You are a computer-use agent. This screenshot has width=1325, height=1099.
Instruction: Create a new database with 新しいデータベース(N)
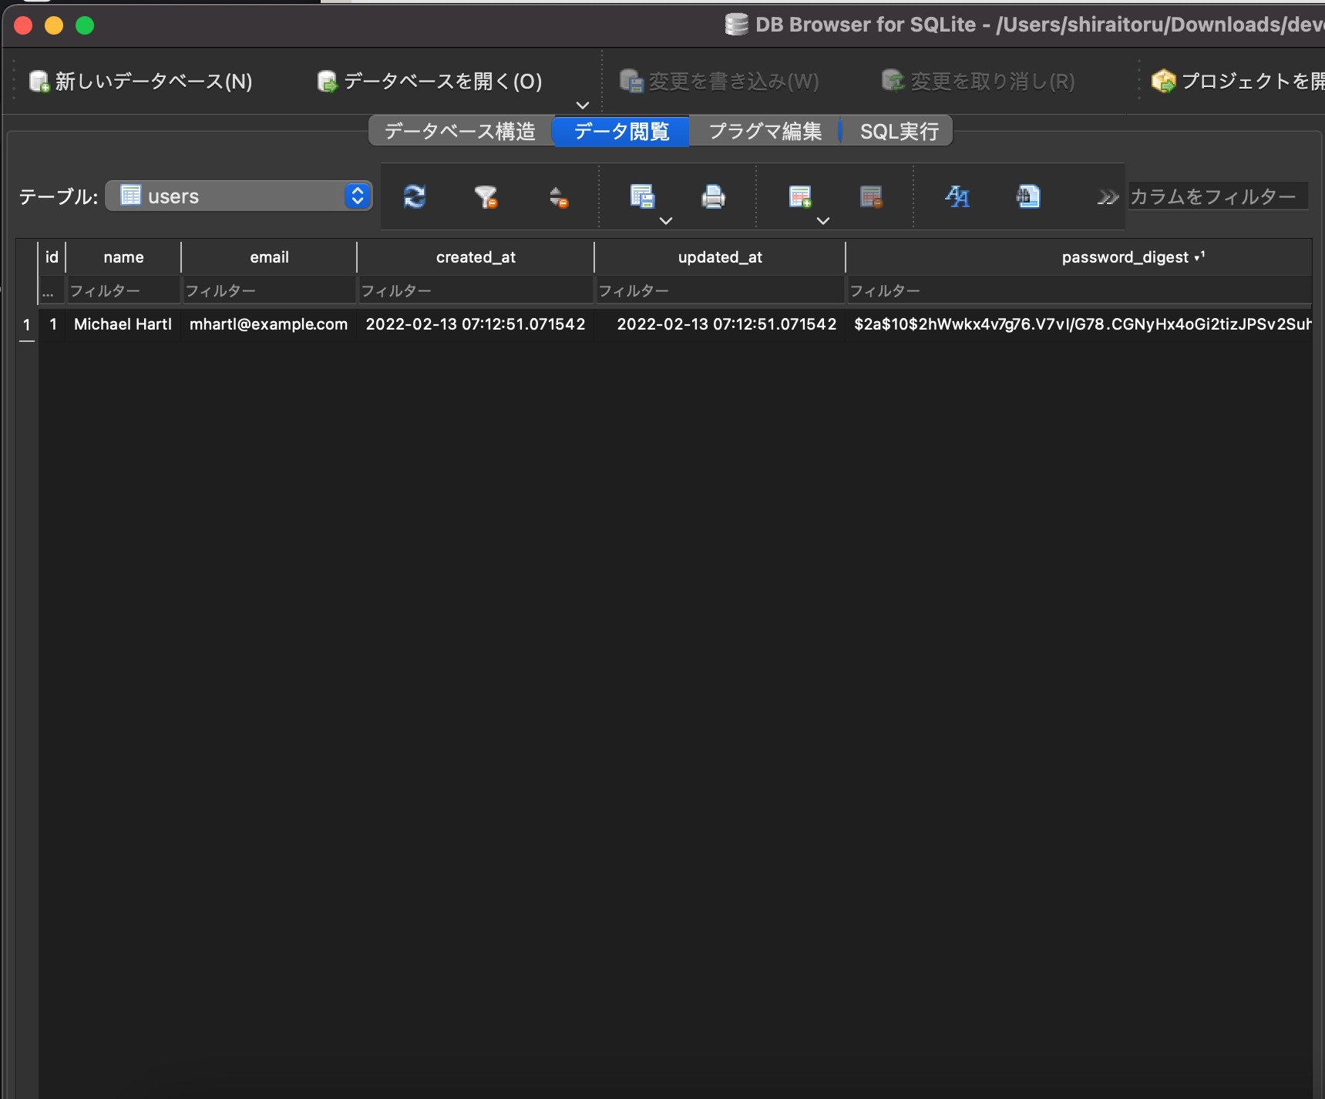coord(141,81)
